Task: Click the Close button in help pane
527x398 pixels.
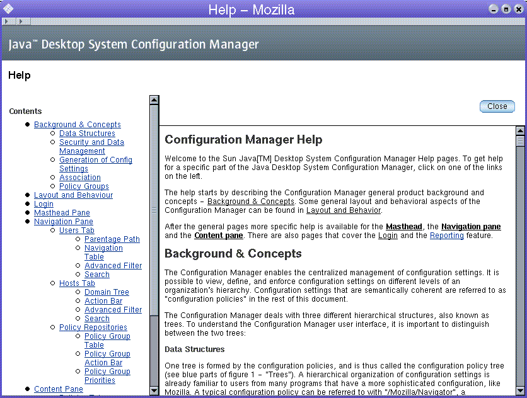Action: point(497,106)
